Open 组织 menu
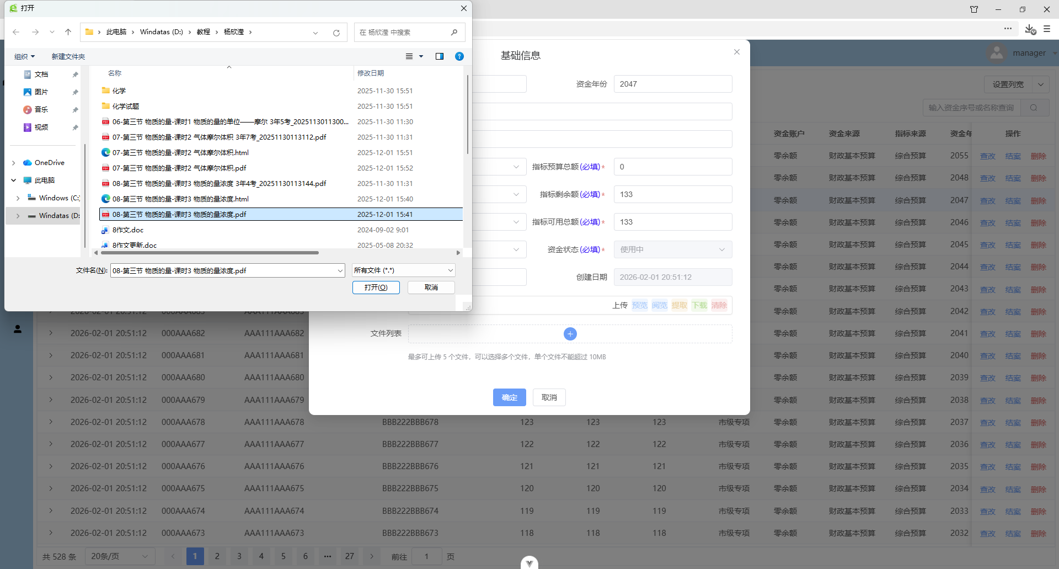Screen dimensions: 1059x569 click(25, 56)
